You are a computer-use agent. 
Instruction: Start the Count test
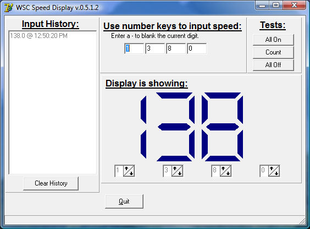click(x=273, y=52)
